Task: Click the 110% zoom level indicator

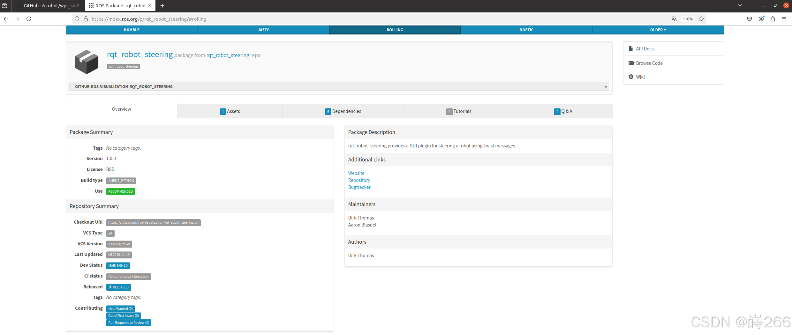Action: click(x=688, y=19)
